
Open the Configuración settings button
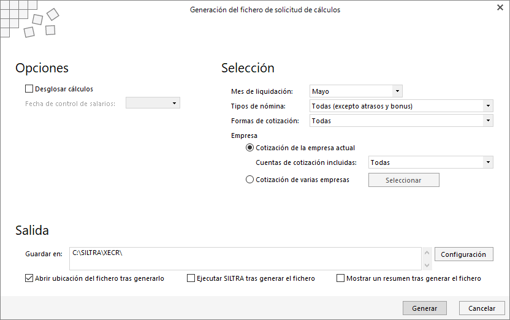click(463, 254)
